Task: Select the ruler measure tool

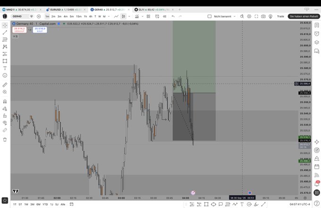Action: pos(5,85)
